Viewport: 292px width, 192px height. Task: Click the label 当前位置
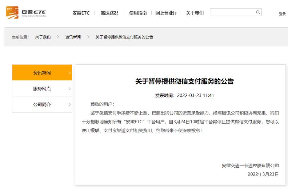point(20,37)
